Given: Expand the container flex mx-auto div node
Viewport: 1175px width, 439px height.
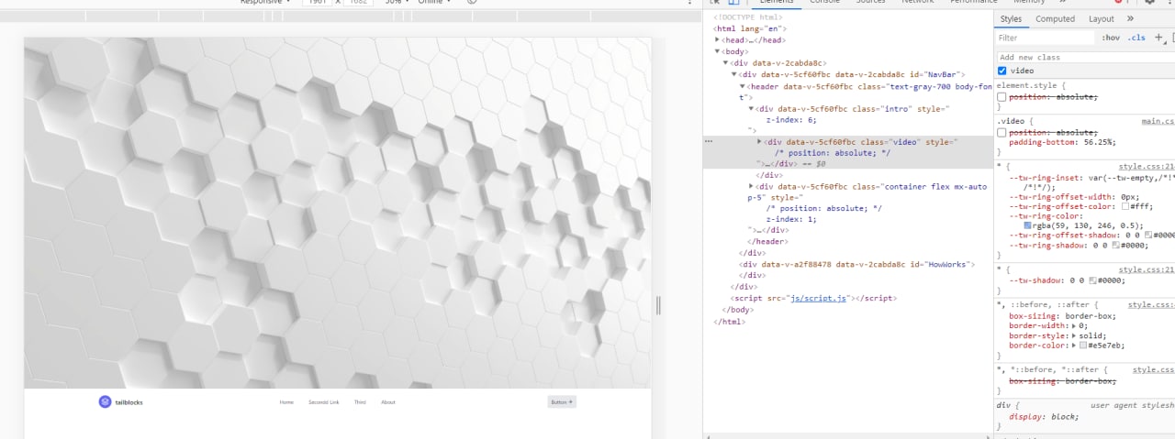Looking at the screenshot, I should 751,186.
